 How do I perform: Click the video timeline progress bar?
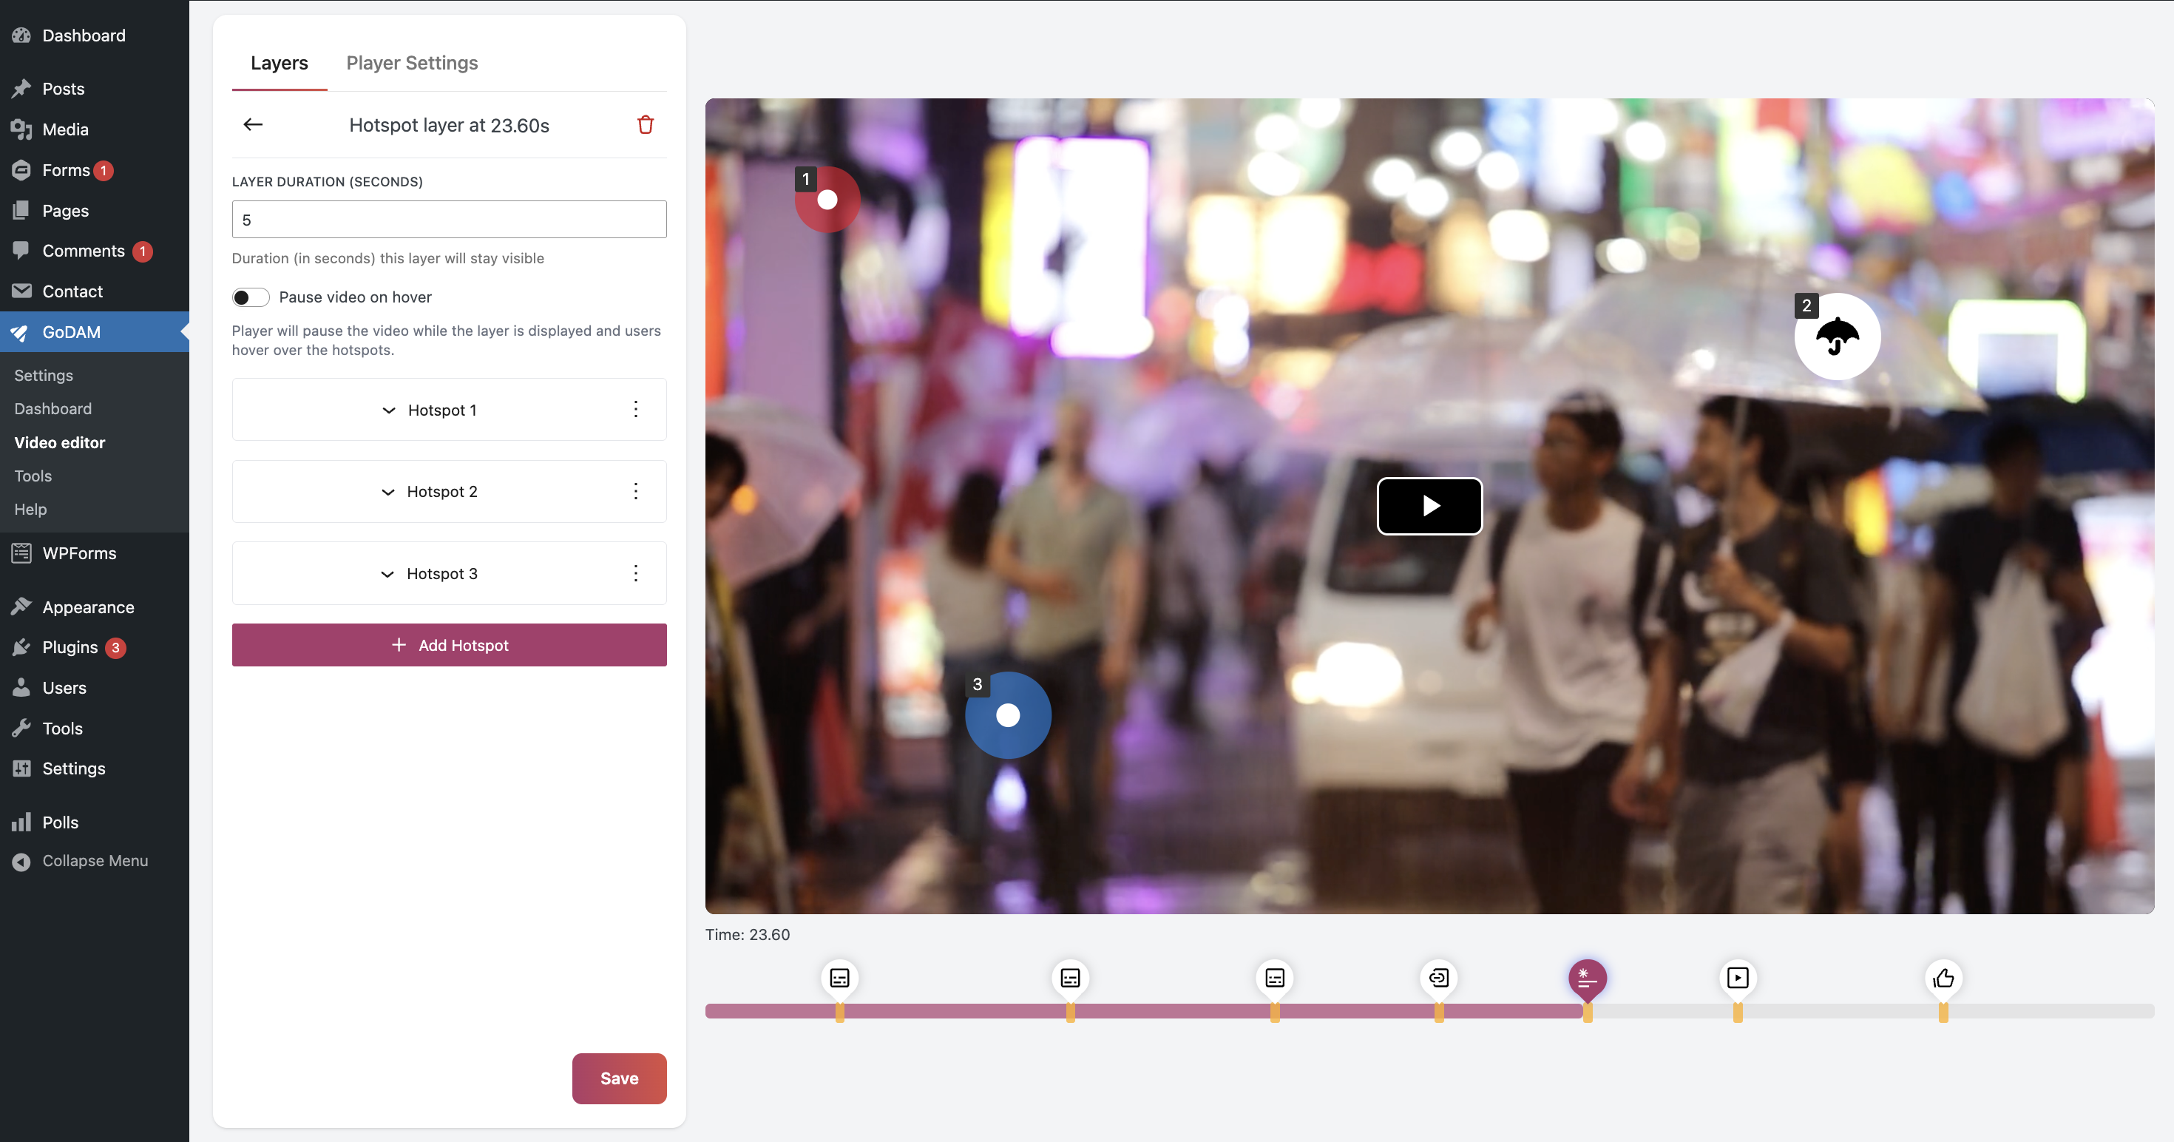click(1429, 1010)
